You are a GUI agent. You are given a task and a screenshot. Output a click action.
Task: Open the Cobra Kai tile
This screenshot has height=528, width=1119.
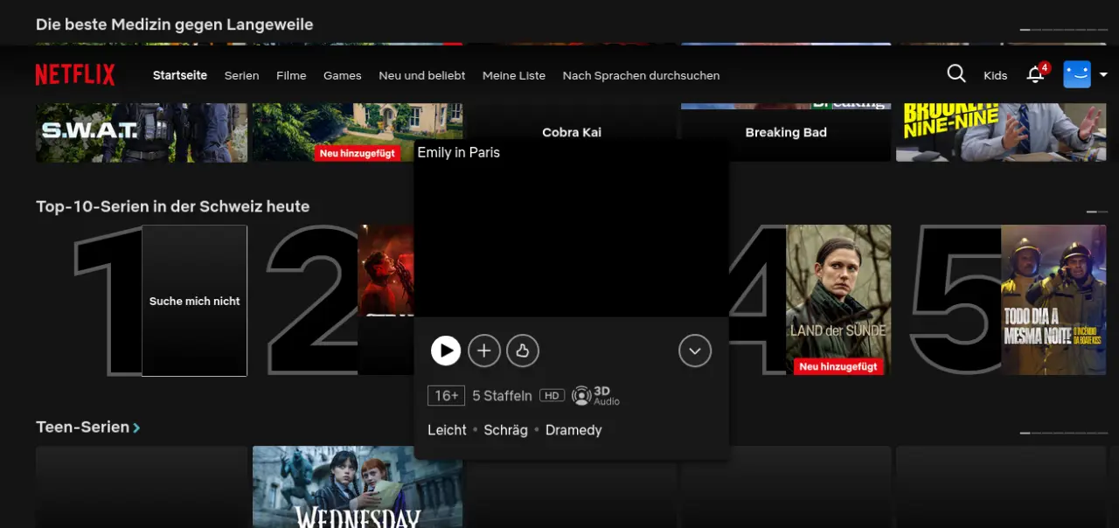[x=572, y=132]
